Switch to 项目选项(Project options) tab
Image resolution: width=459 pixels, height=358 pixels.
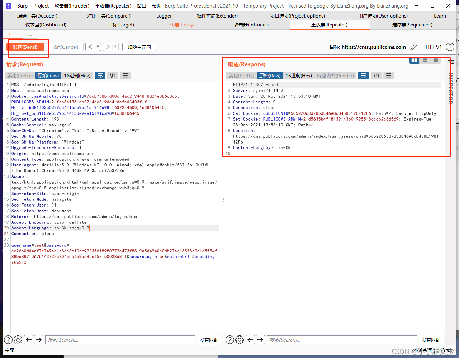(297, 16)
